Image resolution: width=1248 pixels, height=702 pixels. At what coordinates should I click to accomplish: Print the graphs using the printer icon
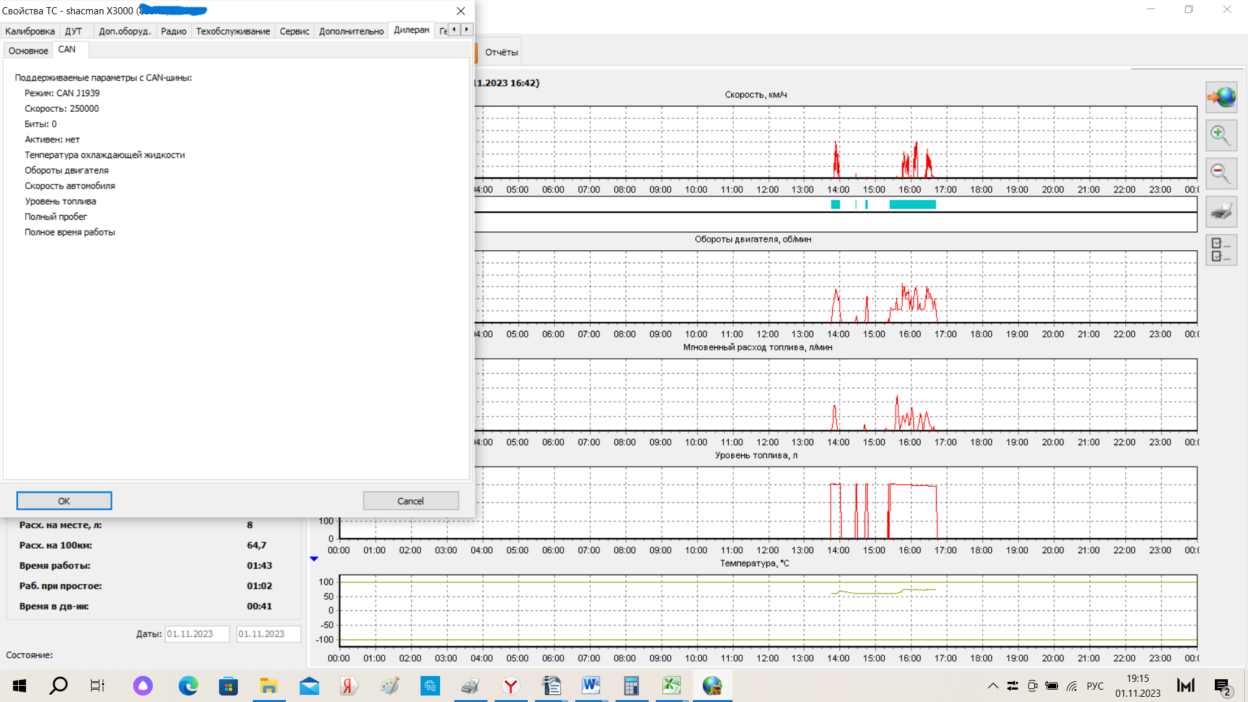[x=1220, y=212]
